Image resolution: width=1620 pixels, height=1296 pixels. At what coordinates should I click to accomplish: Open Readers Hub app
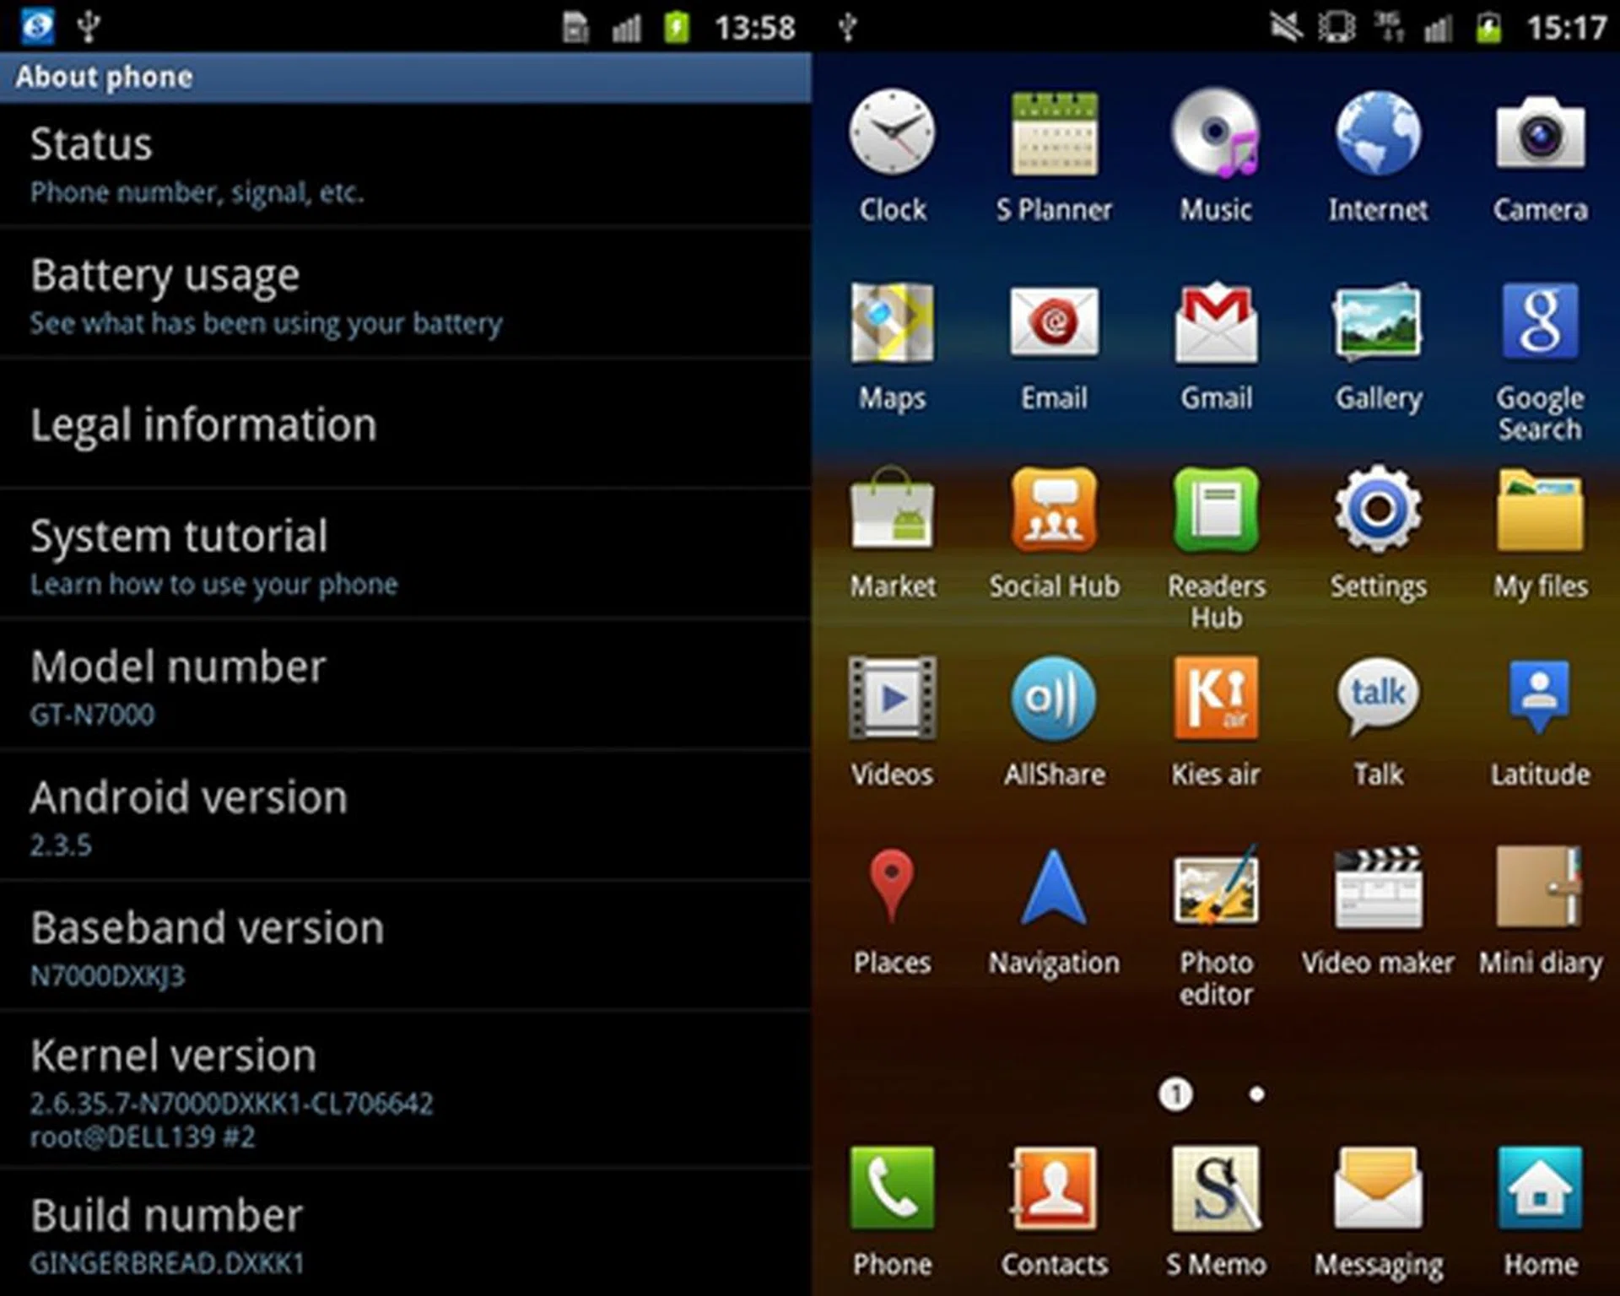point(1216,512)
